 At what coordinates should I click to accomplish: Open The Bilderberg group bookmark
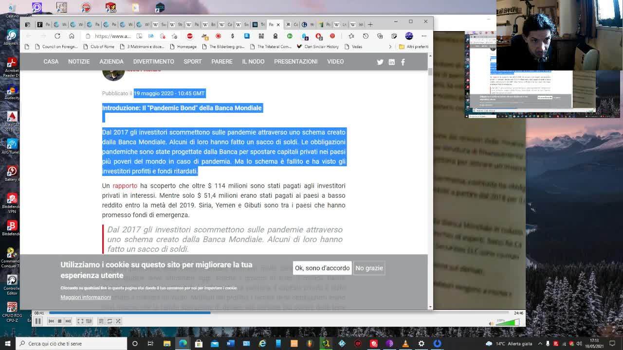[x=223, y=47]
